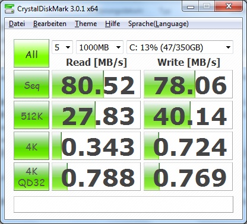Click the CrystalDiskMark title bar app icon
Image resolution: width=247 pixels, height=224 pixels.
(9, 9)
